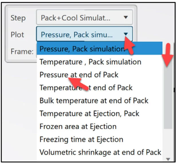Viewport: 176px width, 164px height.
Task: Click the Plot dropdown arrow icon
Action: (x=126, y=34)
